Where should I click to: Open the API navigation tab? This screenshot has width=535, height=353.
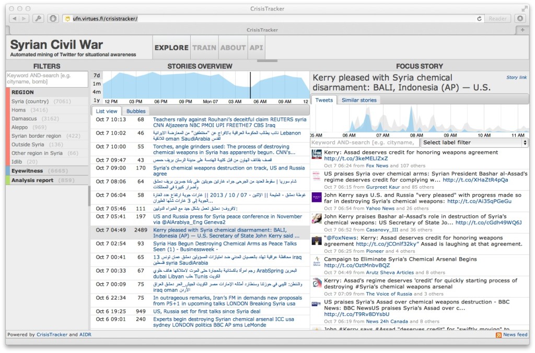pos(256,47)
